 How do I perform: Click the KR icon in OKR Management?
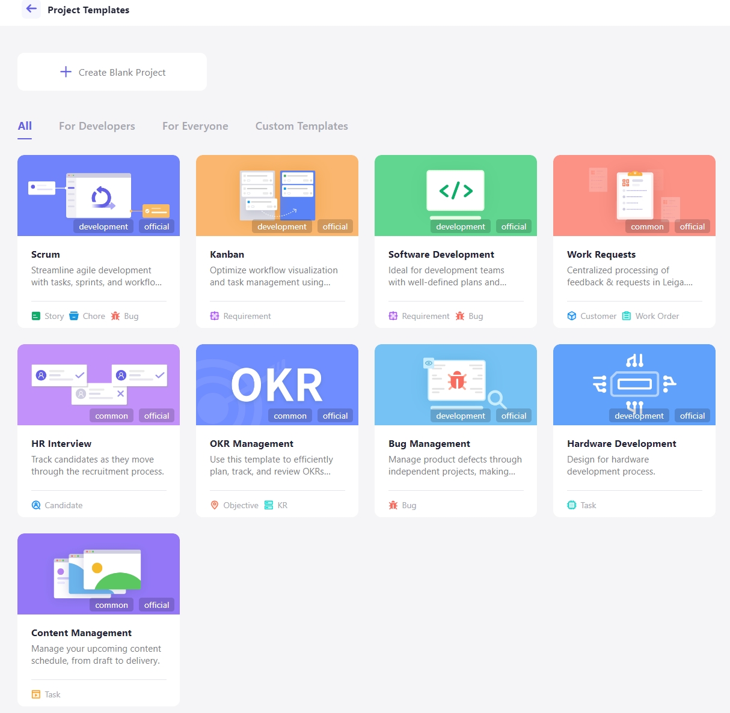pyautogui.click(x=269, y=505)
